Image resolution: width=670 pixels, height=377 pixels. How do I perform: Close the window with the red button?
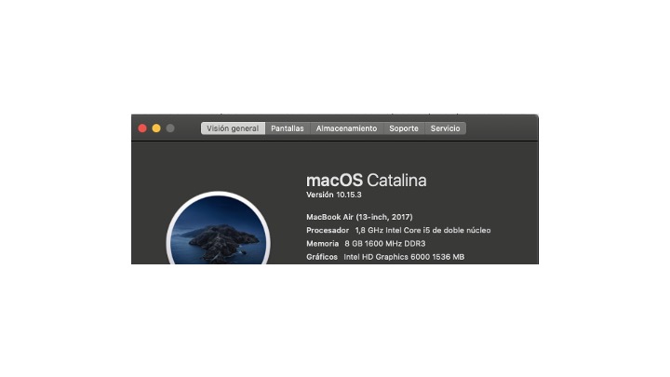[142, 128]
